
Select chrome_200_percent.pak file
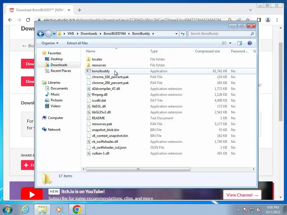(x=110, y=83)
